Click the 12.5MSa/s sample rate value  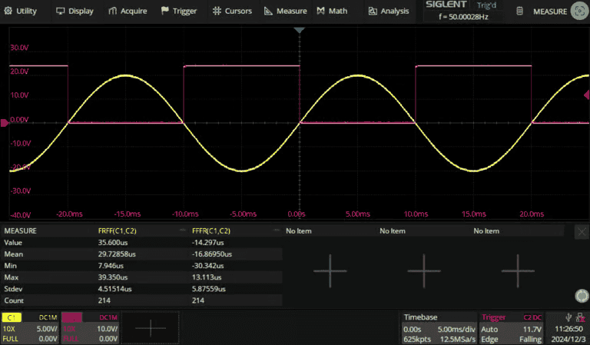coord(457,339)
